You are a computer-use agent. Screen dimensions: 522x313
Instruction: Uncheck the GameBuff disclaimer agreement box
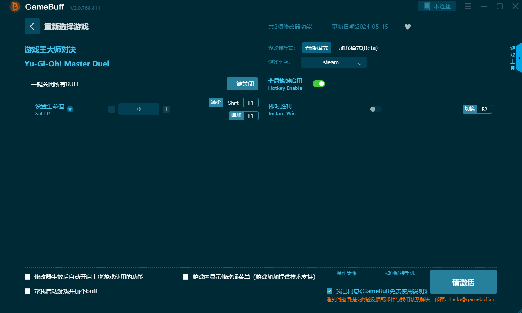coord(329,291)
